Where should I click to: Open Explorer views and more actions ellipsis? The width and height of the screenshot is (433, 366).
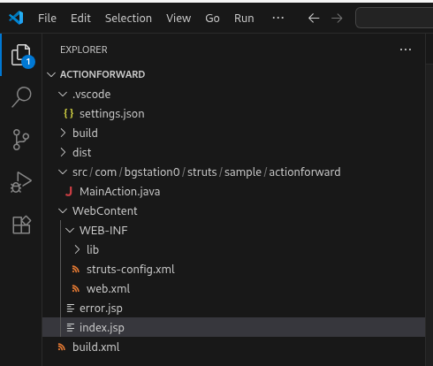(406, 50)
